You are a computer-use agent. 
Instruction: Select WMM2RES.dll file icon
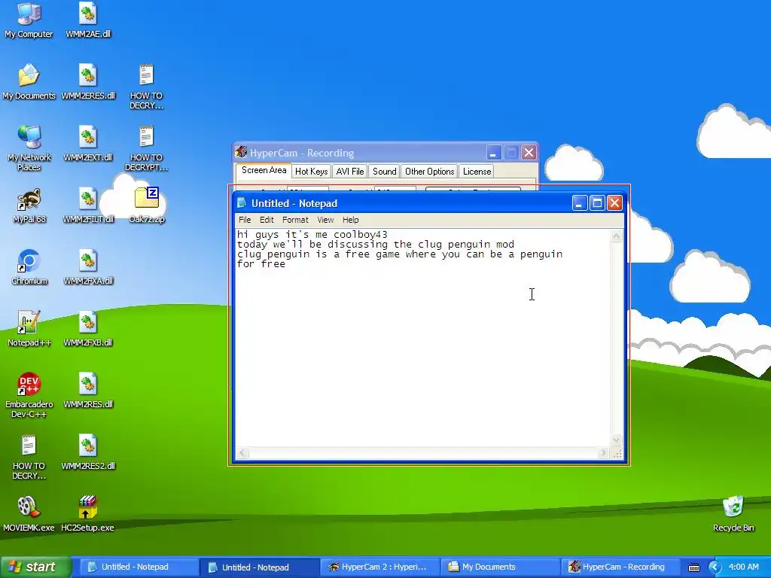pos(88,391)
